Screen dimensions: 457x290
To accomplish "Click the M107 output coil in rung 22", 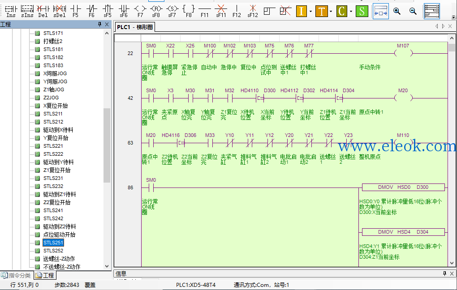I will point(403,53).
